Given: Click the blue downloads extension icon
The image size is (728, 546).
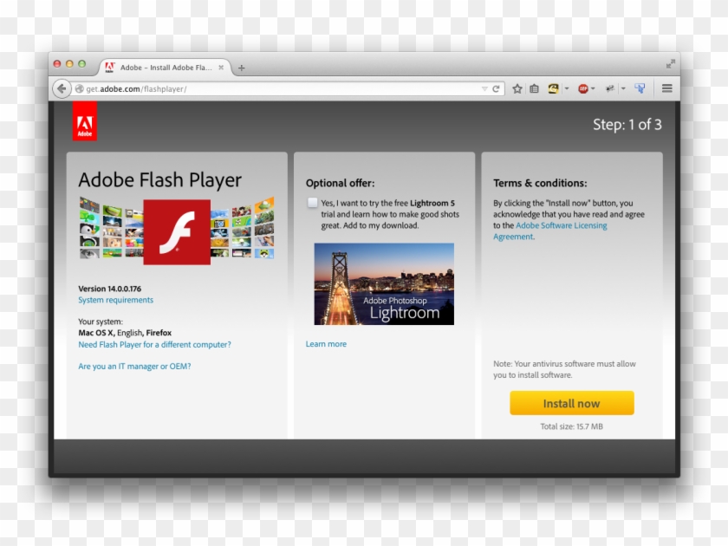Looking at the screenshot, I should [640, 88].
